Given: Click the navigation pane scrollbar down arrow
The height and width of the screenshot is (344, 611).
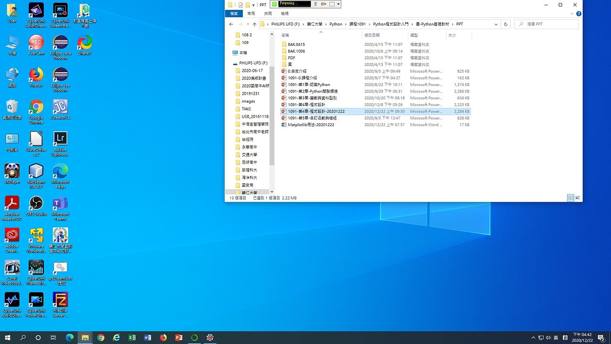Looking at the screenshot, I should click(272, 192).
